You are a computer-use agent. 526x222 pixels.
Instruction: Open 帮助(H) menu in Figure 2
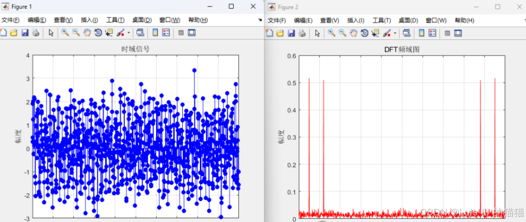tap(464, 20)
